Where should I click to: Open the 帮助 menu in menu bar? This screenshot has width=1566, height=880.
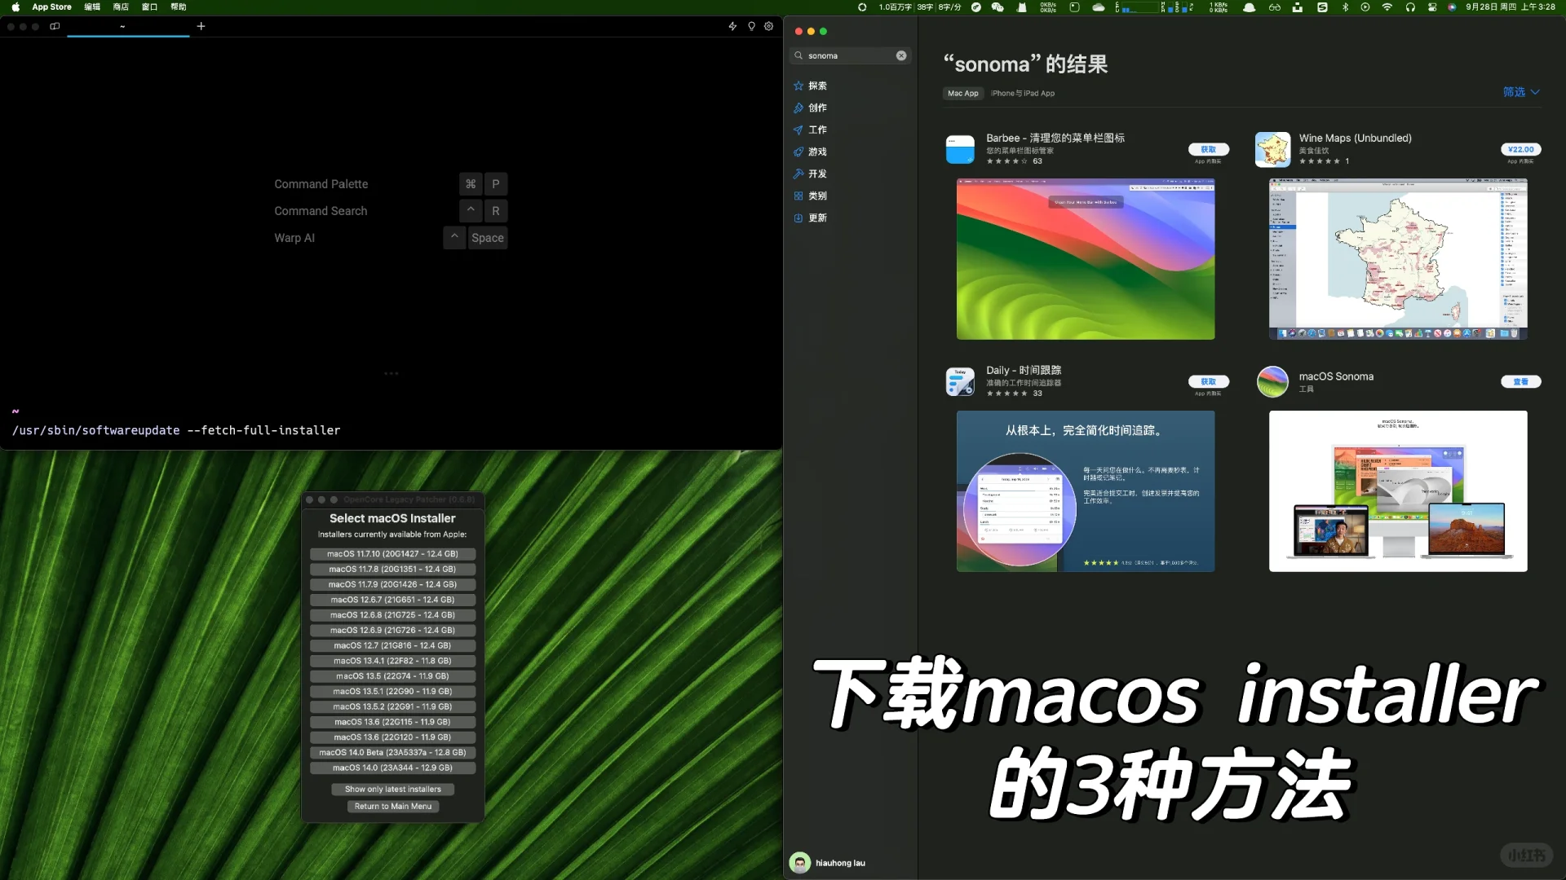coord(179,7)
